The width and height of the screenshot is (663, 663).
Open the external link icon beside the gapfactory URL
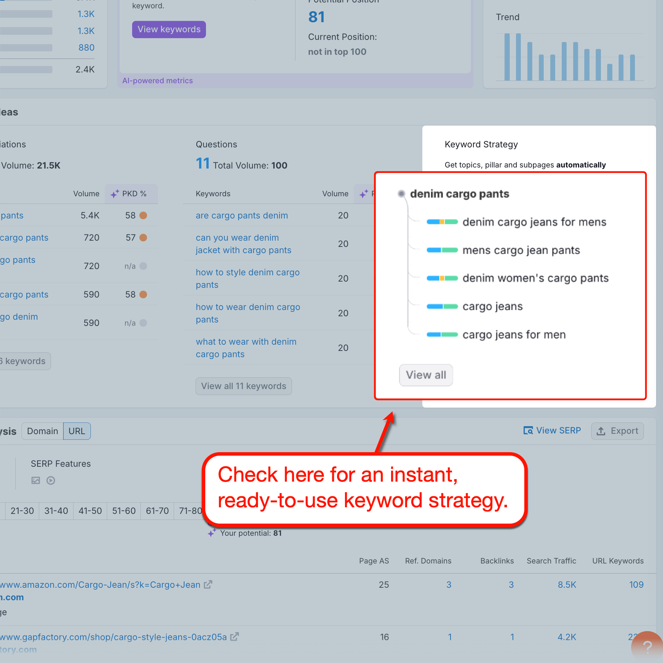click(x=234, y=637)
